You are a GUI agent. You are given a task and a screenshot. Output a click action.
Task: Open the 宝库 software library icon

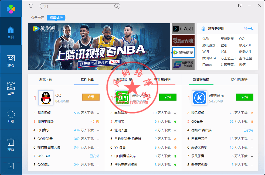(x=11, y=88)
